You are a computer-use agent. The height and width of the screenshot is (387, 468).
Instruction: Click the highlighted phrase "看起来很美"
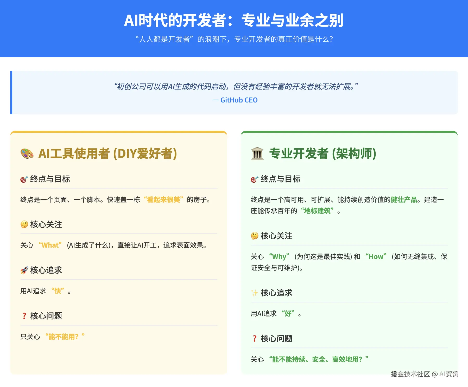click(x=163, y=200)
